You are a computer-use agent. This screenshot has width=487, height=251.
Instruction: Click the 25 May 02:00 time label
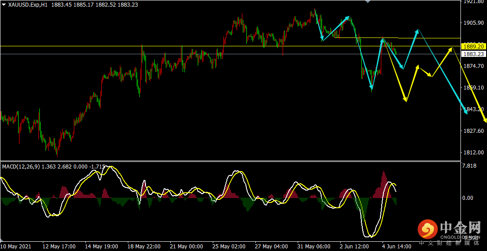pyautogui.click(x=229, y=246)
